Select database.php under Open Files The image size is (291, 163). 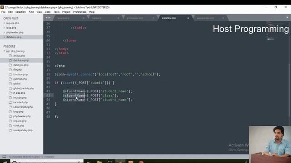[x=14, y=37]
